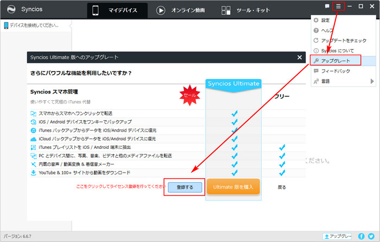
Task: Click the フリー column heading
Action: 282,96
